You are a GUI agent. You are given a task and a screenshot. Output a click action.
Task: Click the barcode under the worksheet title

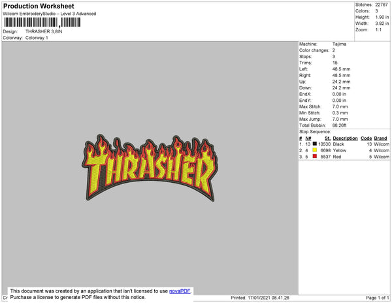point(42,22)
